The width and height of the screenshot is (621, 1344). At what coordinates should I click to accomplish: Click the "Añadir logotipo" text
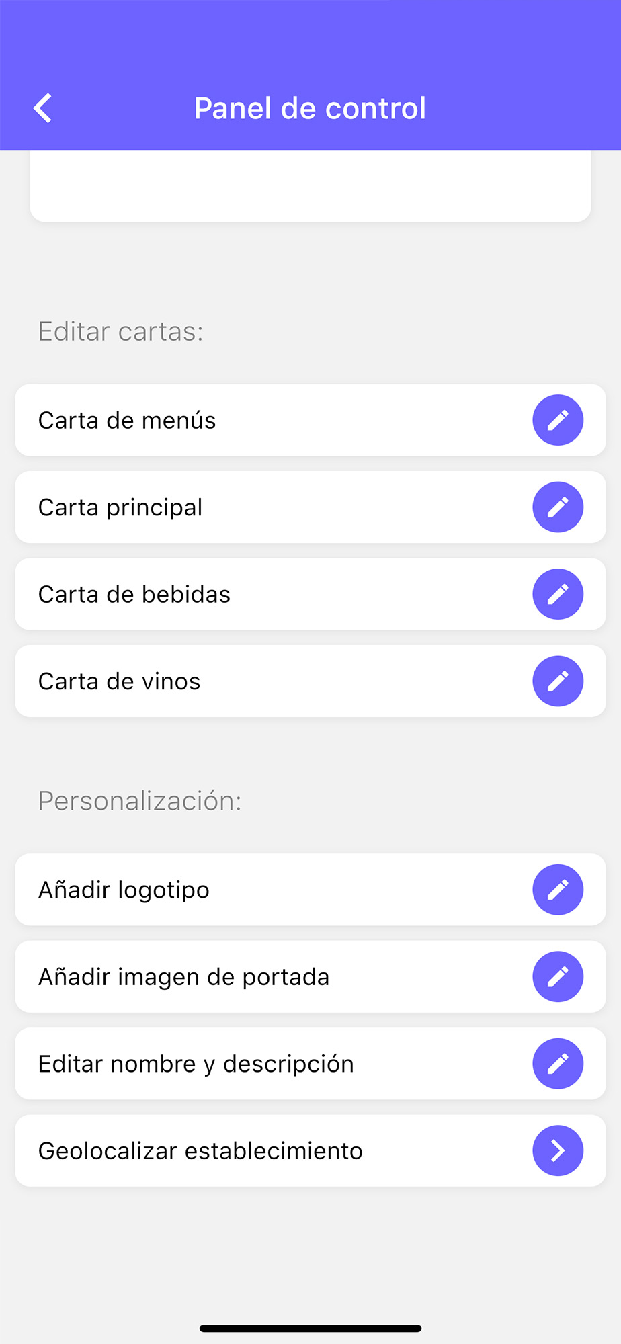pyautogui.click(x=124, y=890)
